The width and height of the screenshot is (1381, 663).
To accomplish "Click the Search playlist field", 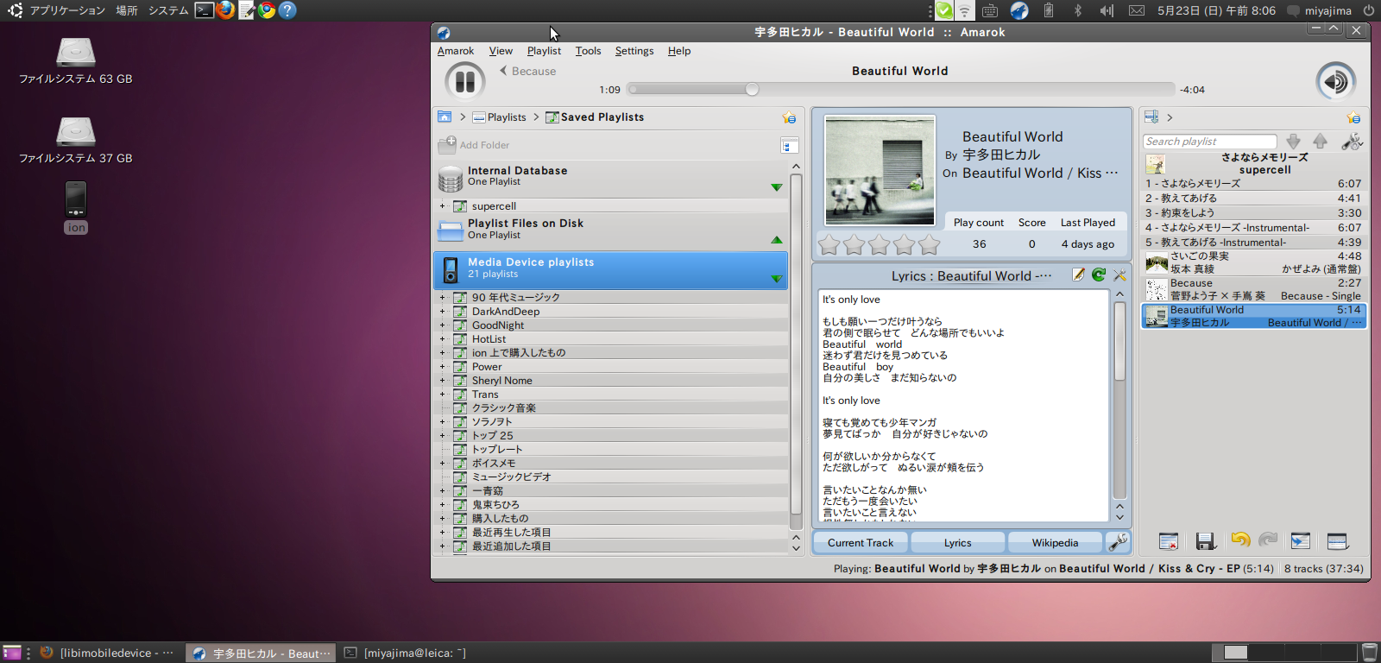I will (x=1210, y=142).
